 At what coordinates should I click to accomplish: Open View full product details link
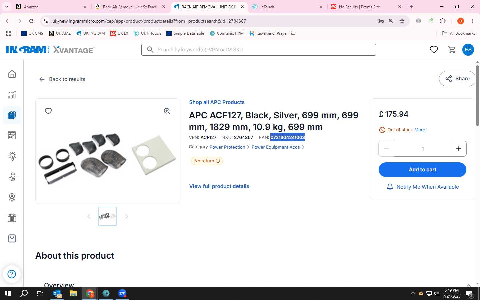[219, 186]
